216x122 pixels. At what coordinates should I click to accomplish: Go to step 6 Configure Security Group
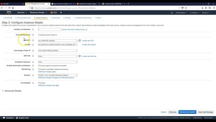click(83, 18)
